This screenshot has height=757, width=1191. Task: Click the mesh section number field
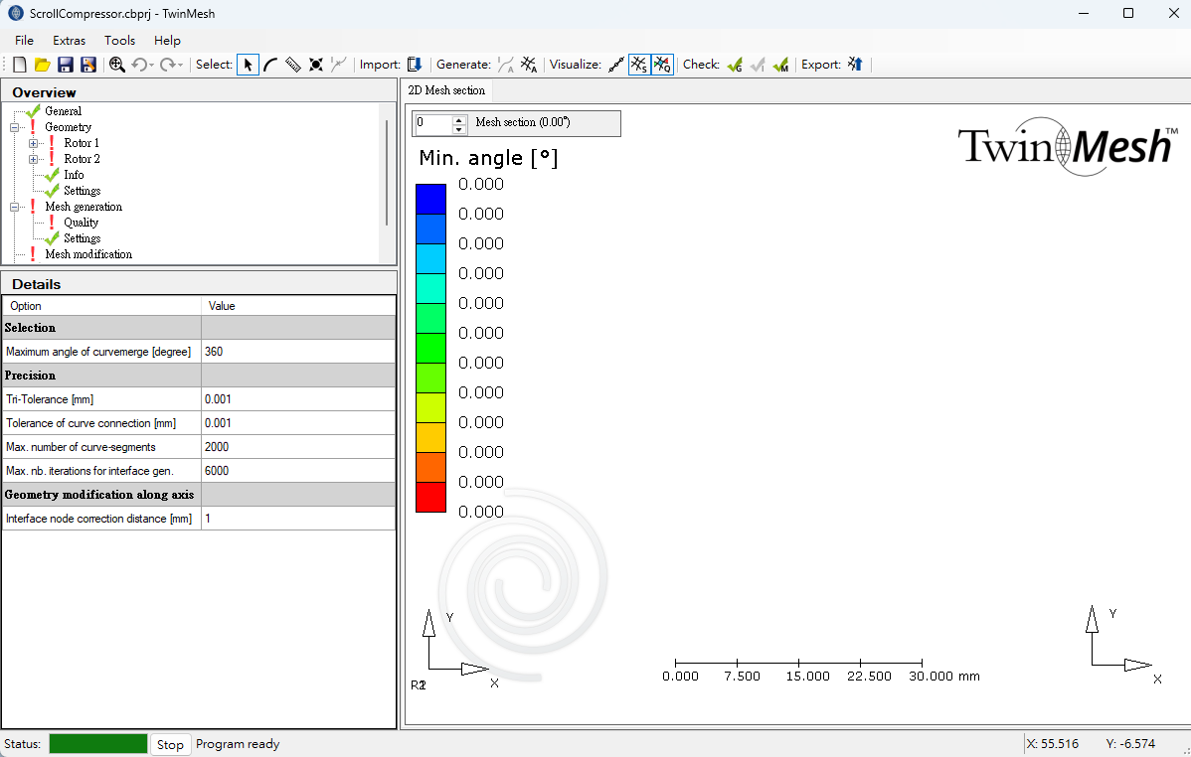433,123
